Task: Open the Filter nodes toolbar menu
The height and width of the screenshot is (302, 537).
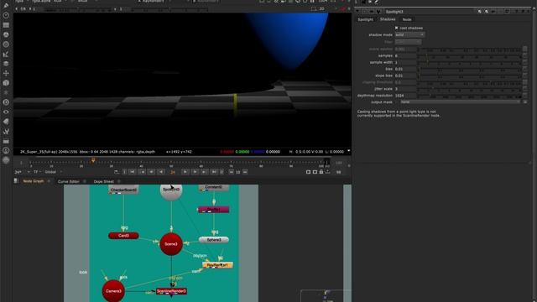Action: click(6, 44)
